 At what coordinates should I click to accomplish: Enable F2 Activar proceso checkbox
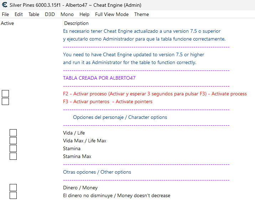tap(5, 94)
